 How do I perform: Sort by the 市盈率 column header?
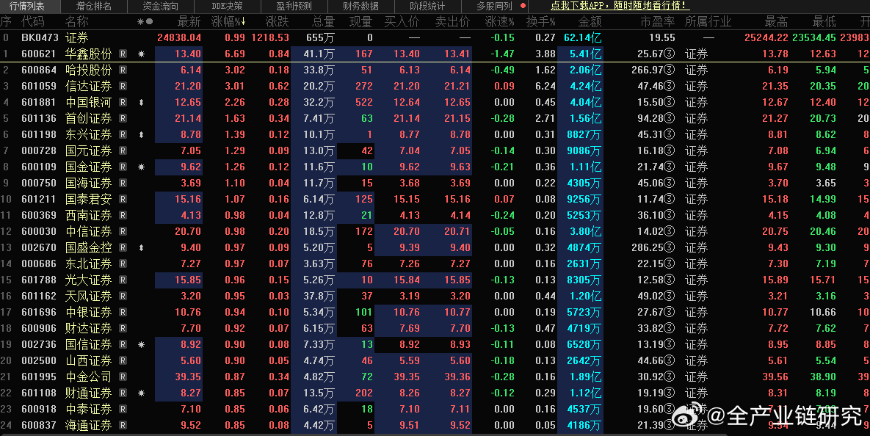(x=658, y=21)
